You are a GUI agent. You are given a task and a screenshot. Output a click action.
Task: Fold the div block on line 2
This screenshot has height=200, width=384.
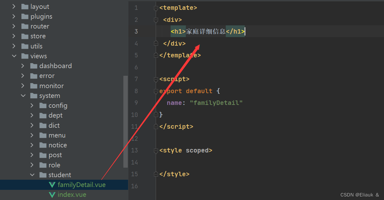(156, 20)
